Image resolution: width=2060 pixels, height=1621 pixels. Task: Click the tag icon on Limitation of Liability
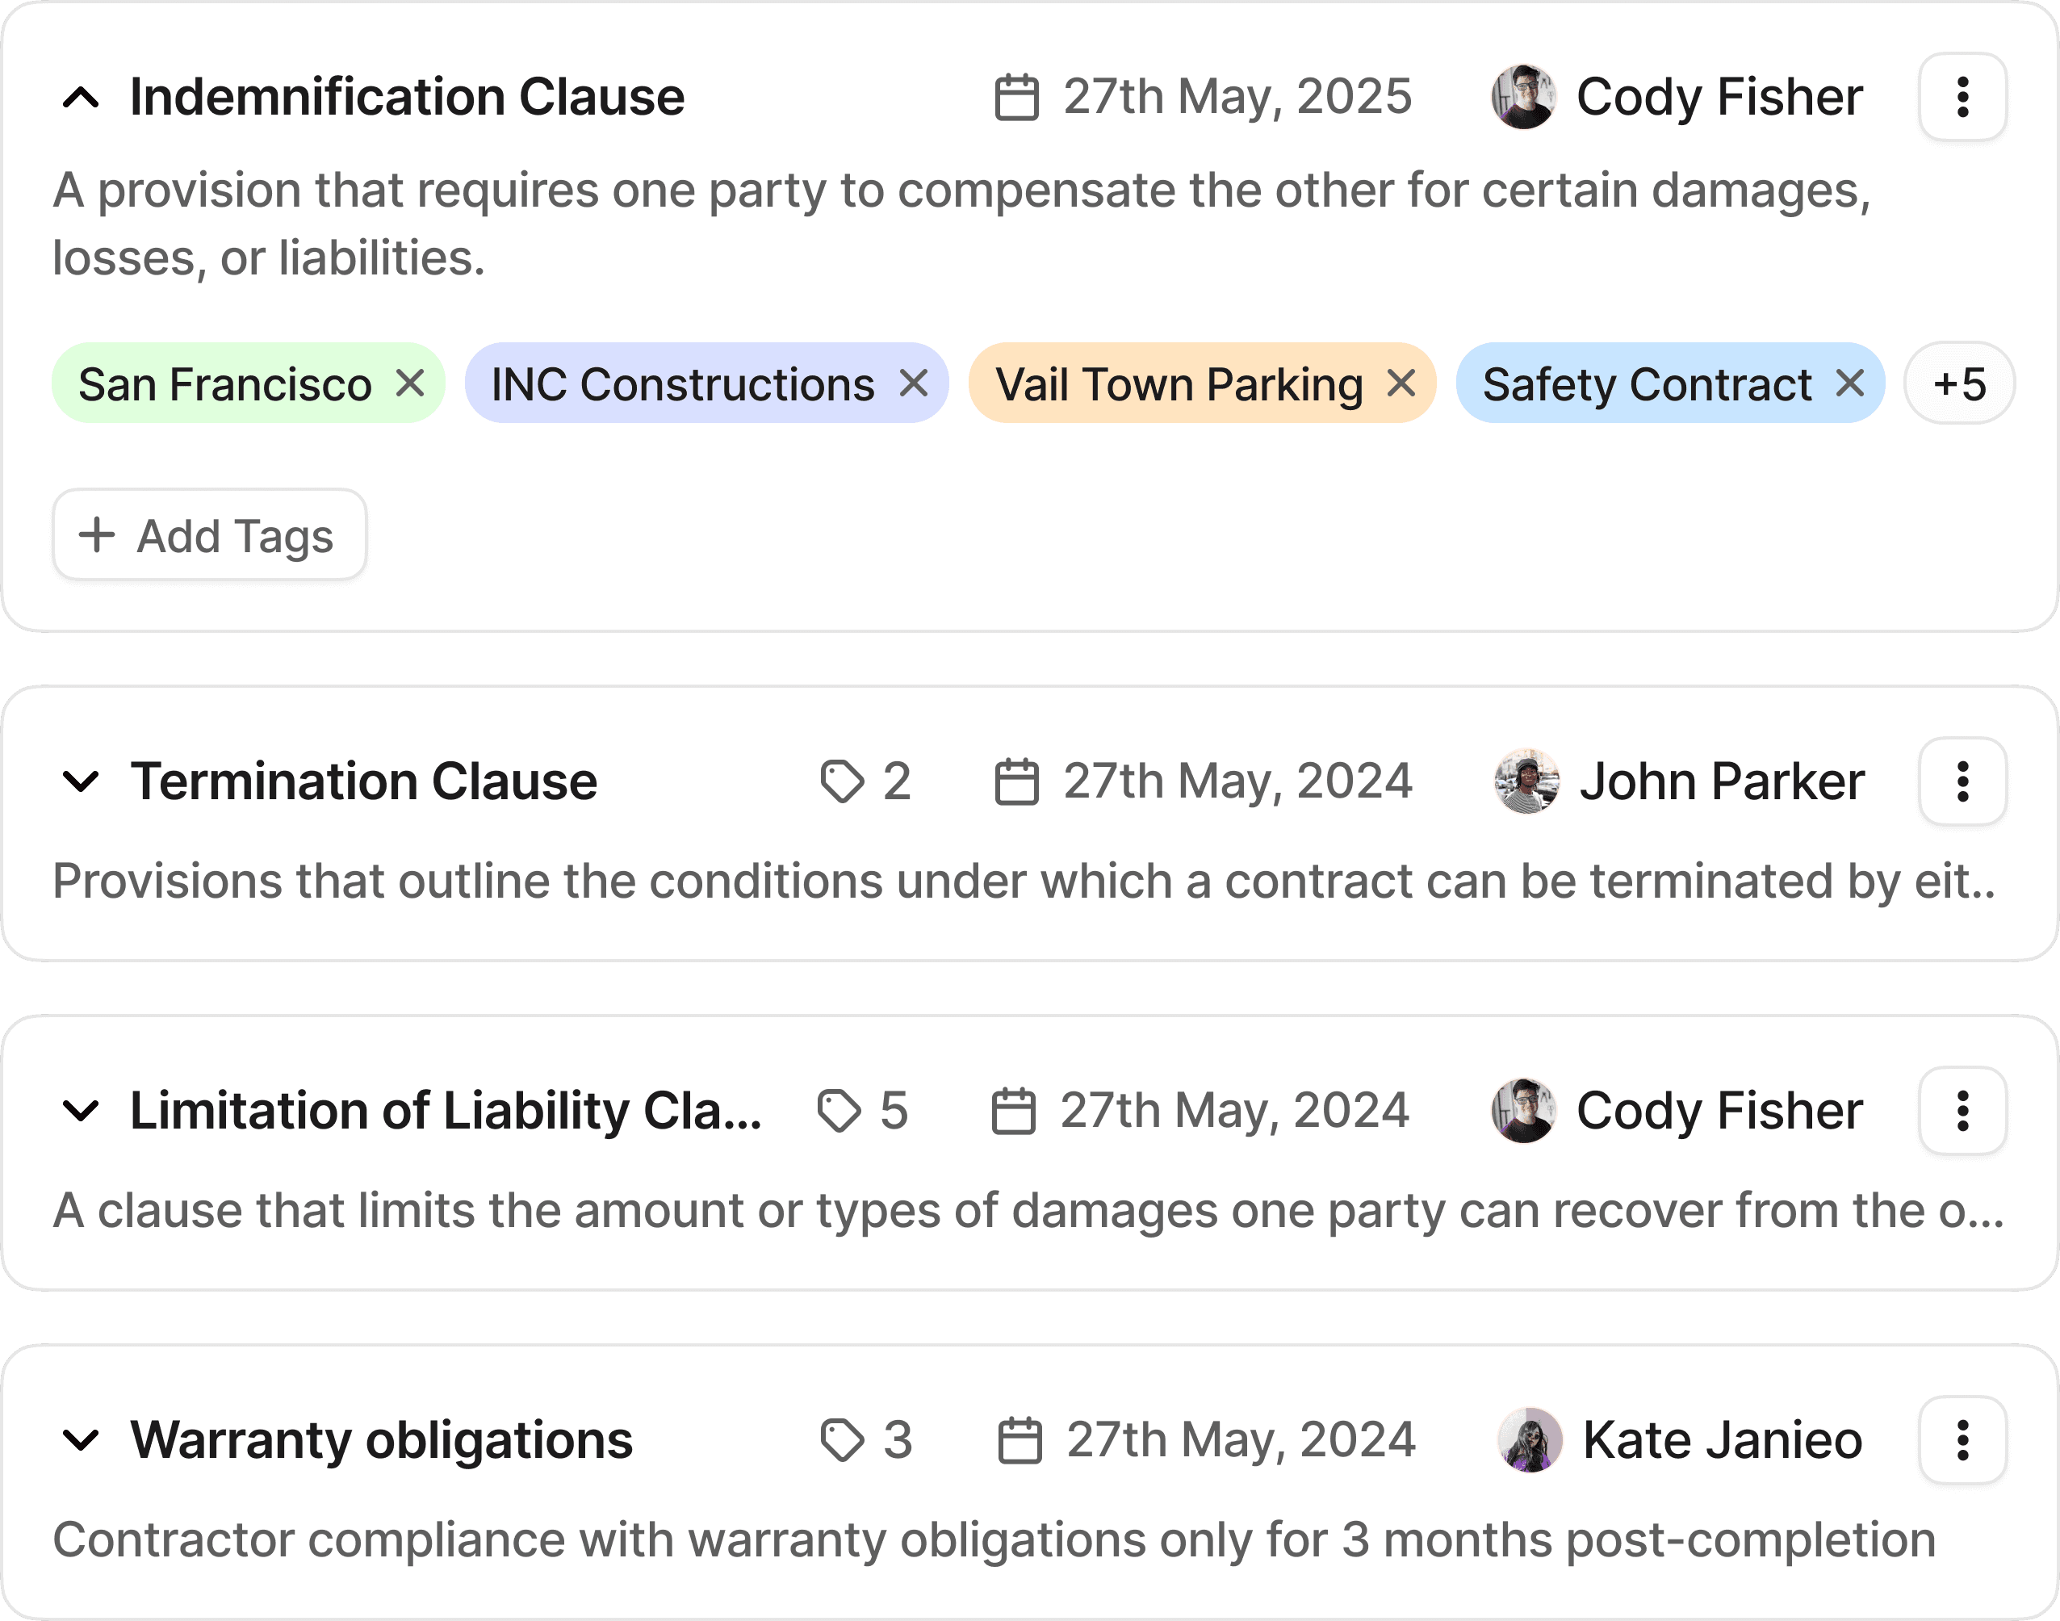pos(839,1112)
